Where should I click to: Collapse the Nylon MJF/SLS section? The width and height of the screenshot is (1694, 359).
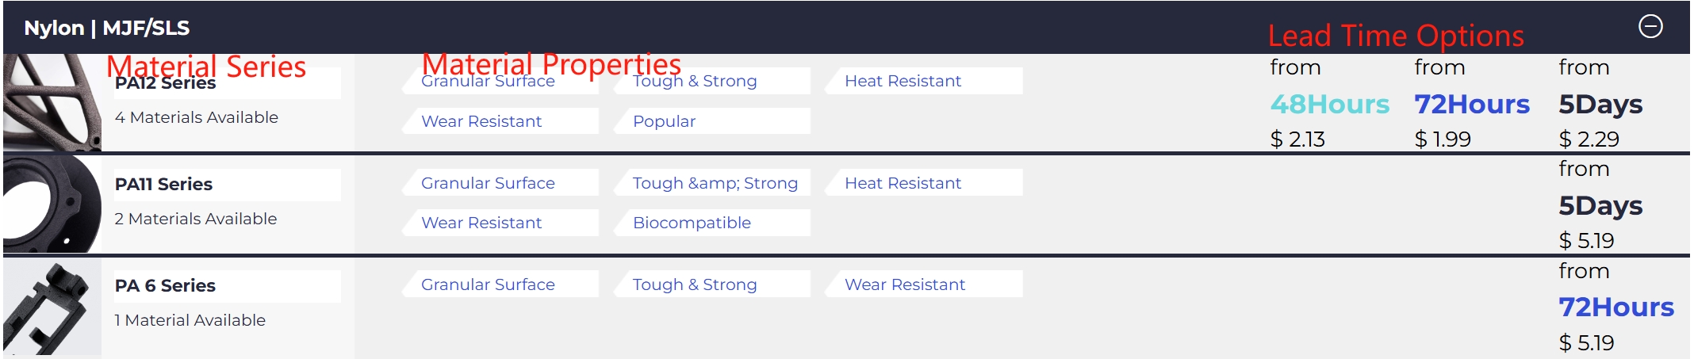coord(1650,27)
